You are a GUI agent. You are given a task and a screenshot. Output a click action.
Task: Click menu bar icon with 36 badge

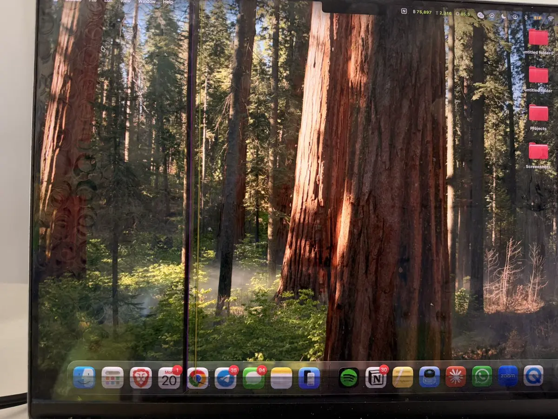tap(481, 15)
